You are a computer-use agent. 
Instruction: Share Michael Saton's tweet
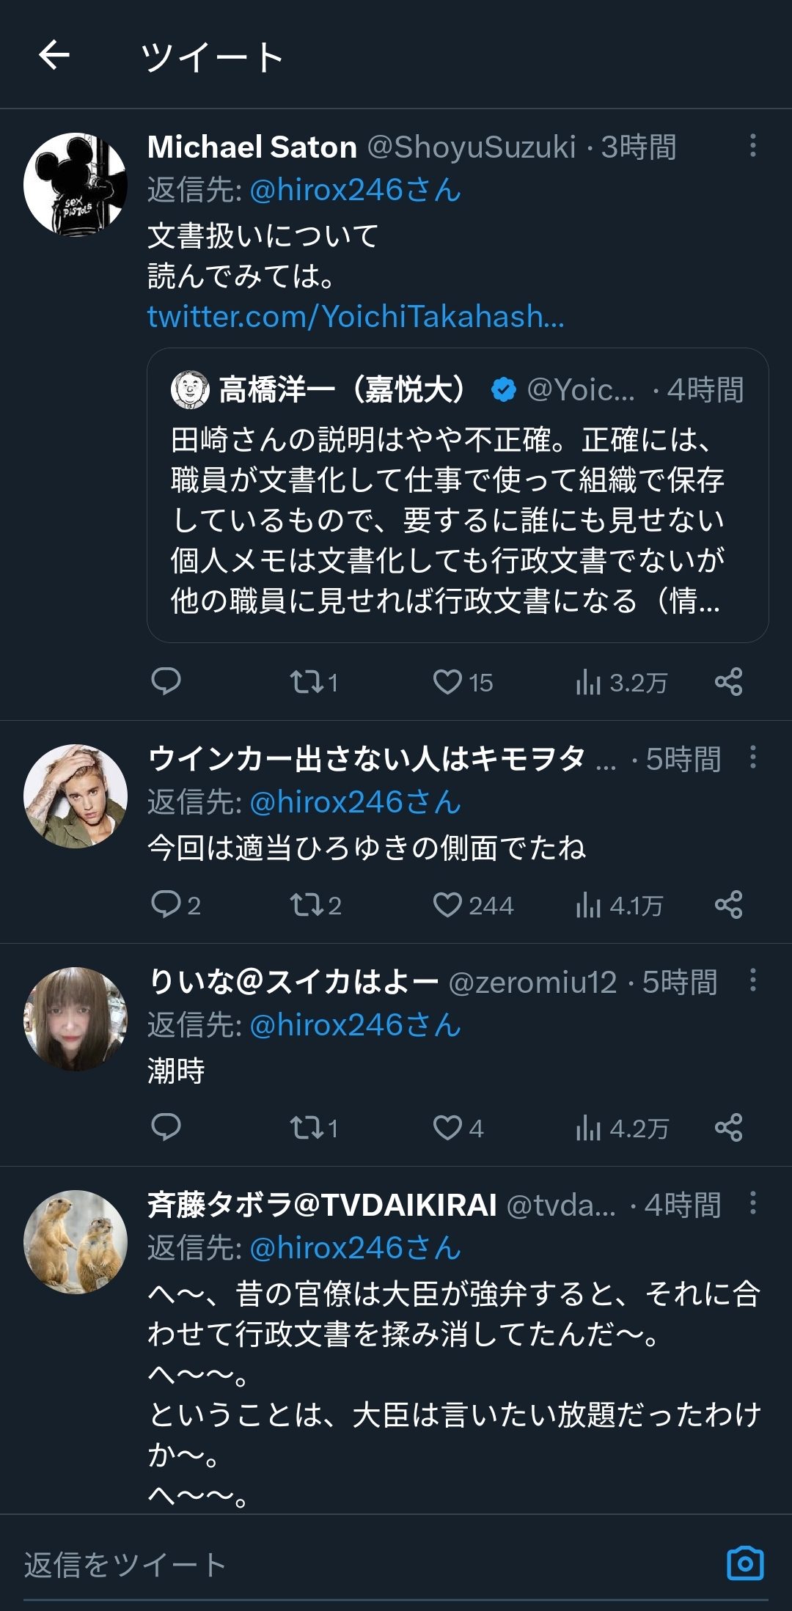(728, 682)
